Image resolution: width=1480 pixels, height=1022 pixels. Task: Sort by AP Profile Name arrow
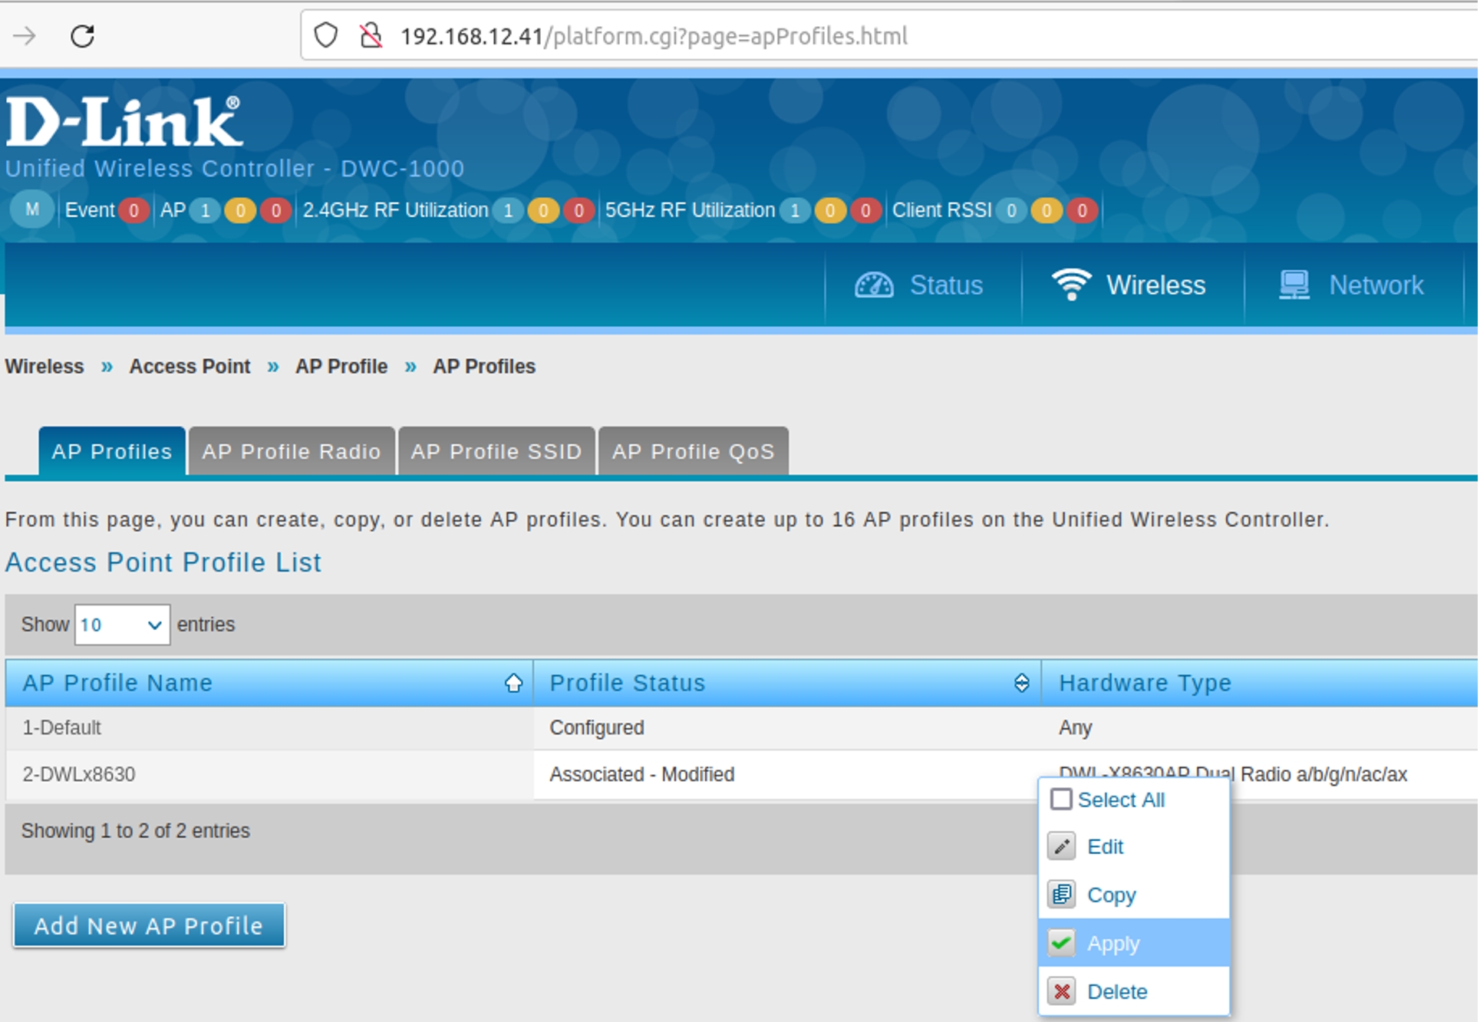coord(513,683)
